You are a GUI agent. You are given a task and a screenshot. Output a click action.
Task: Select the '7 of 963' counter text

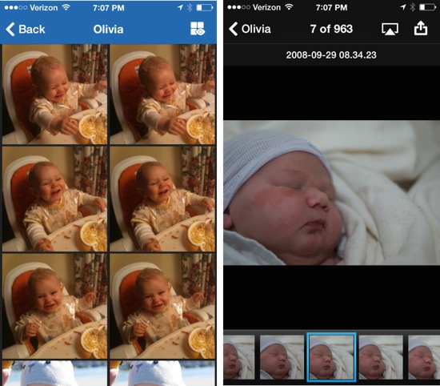331,29
